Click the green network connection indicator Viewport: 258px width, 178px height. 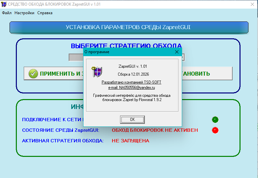215,120
